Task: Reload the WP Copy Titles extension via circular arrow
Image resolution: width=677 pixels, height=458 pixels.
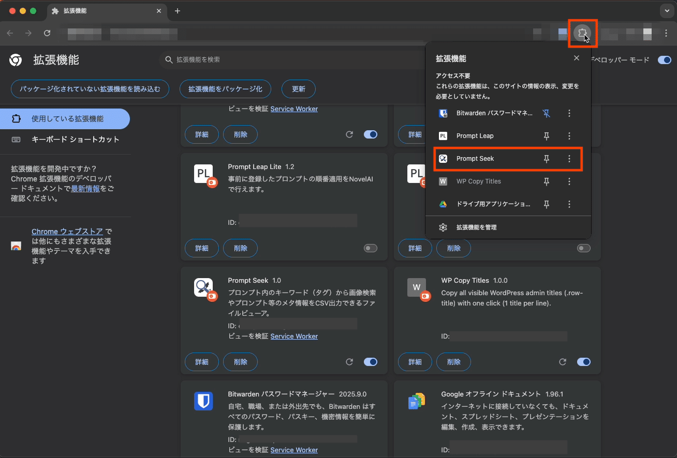Action: click(563, 362)
